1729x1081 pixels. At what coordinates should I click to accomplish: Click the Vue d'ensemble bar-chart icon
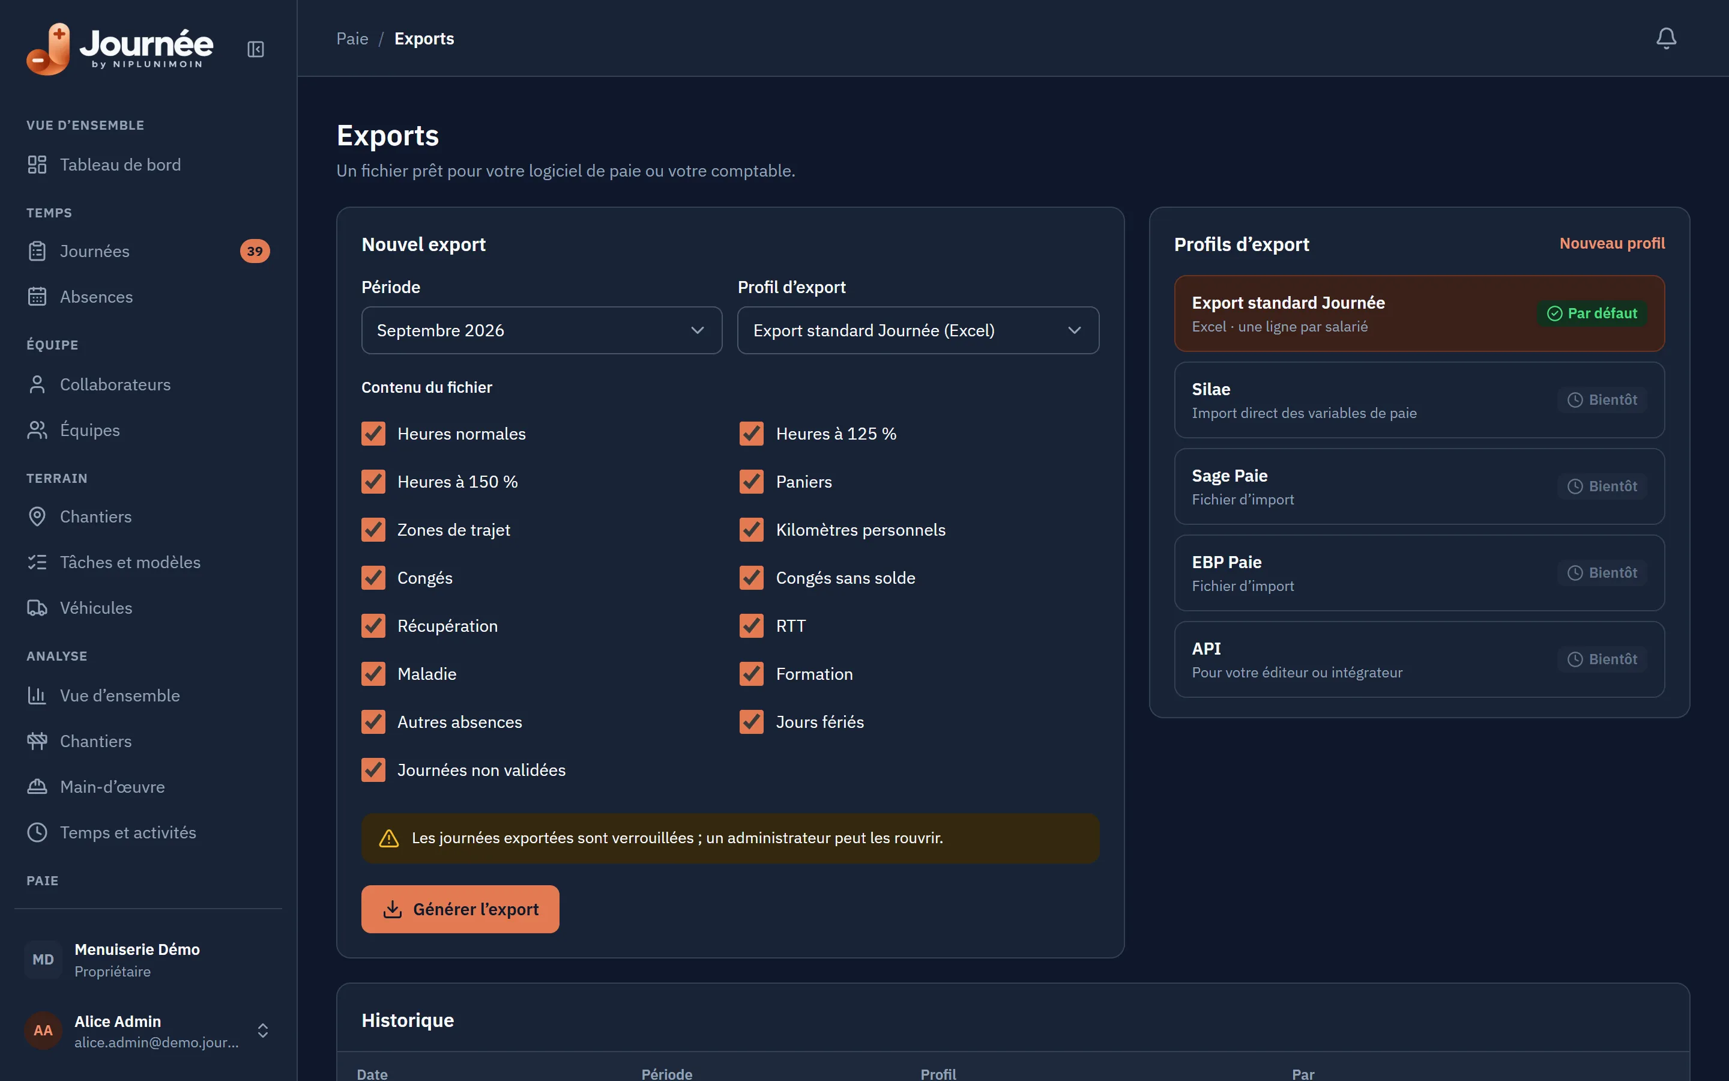[37, 695]
